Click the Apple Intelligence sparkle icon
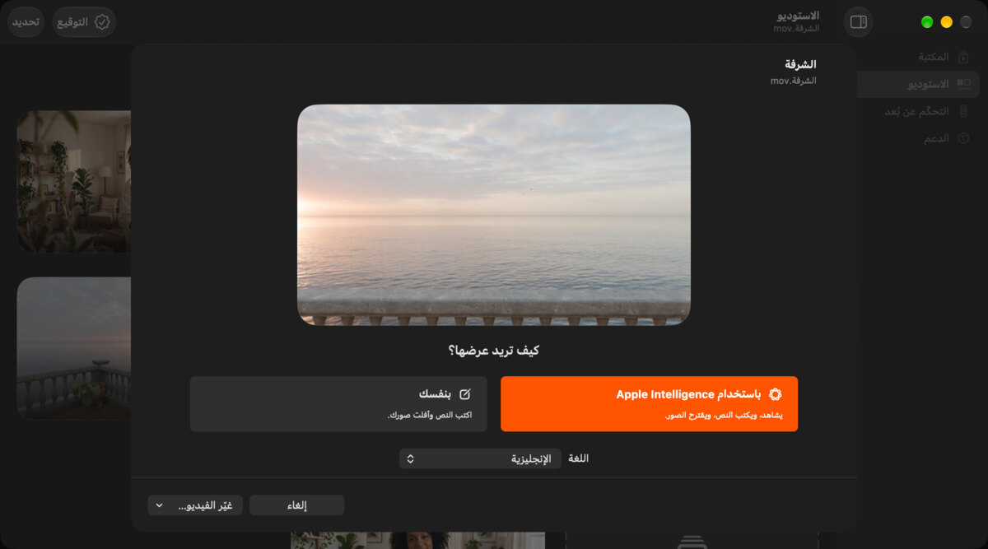 775,394
